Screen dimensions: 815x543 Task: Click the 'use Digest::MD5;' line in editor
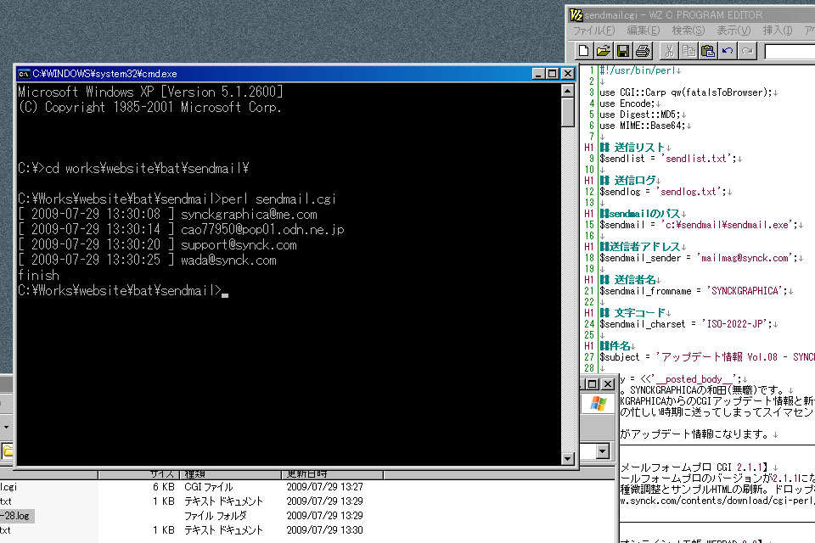[643, 115]
